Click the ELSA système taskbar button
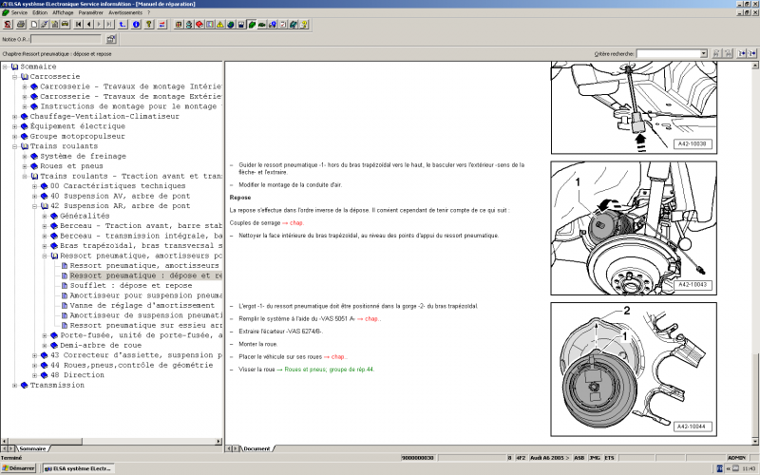The image size is (760, 475). click(78, 468)
